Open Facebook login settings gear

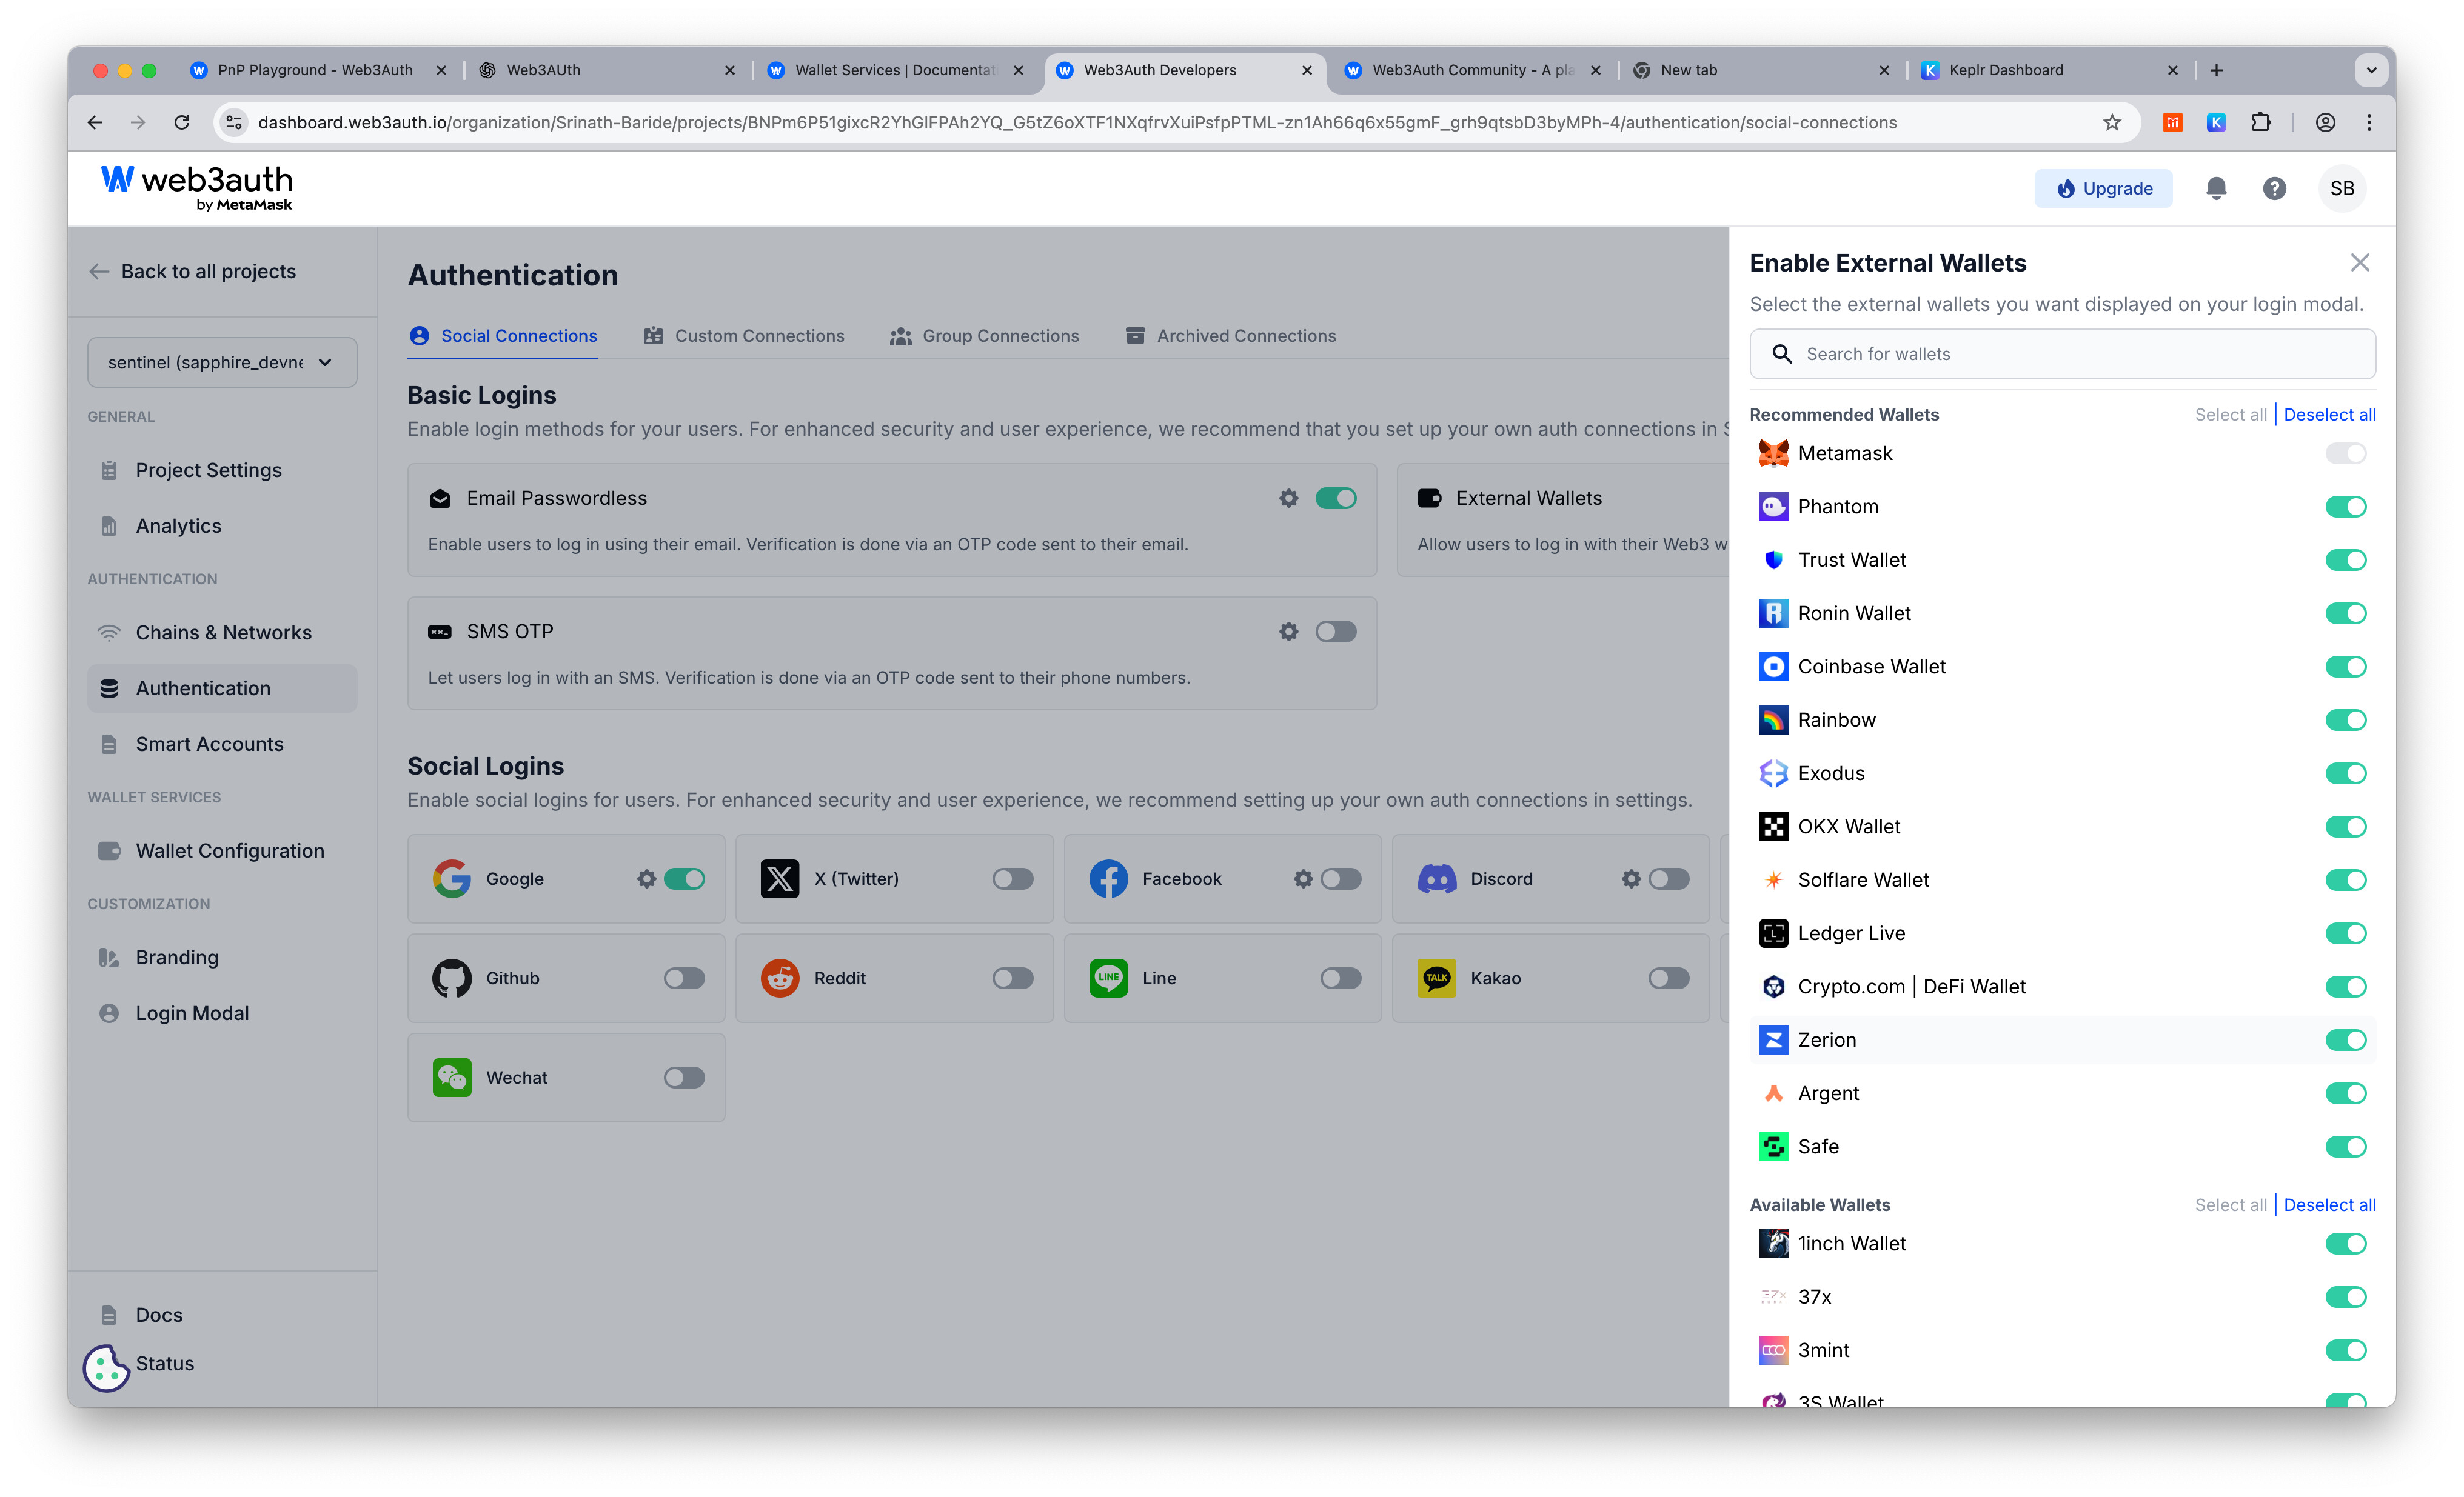(x=1302, y=878)
